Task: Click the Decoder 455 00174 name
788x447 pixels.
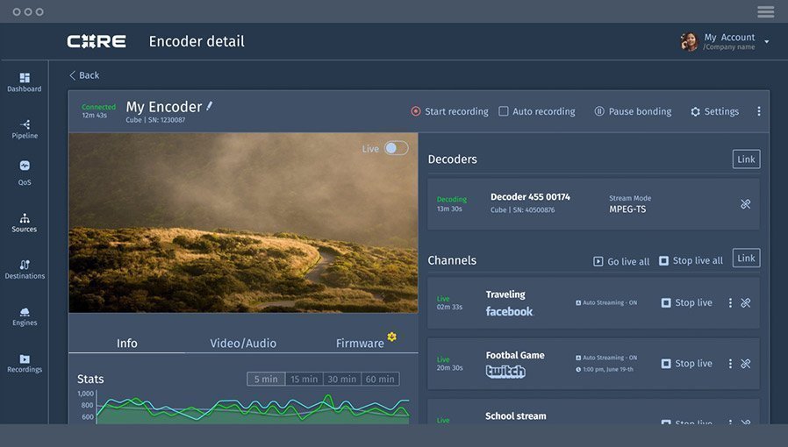Action: coord(530,196)
